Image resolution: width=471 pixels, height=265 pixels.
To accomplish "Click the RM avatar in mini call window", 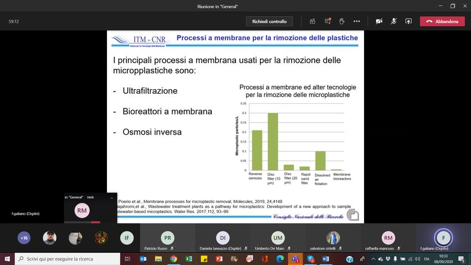I will [x=82, y=211].
